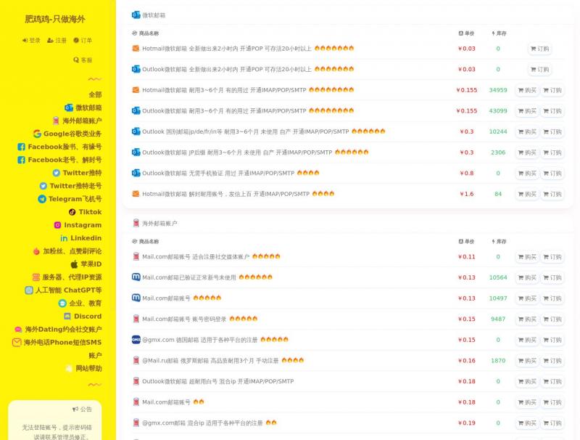This screenshot has width=580, height=440.
Task: Select the 全部 category
Action: point(95,94)
